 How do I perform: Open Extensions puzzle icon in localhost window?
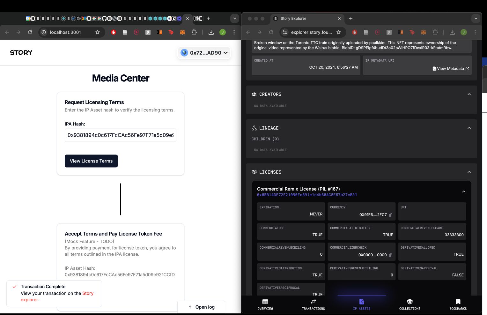coord(194,32)
